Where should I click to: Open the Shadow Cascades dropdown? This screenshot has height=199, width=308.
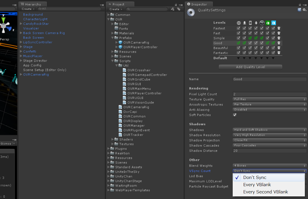click(x=270, y=145)
